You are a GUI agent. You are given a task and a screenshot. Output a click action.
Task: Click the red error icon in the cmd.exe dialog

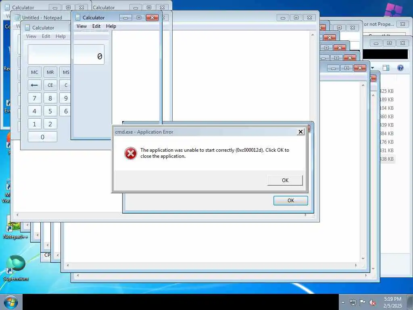pyautogui.click(x=131, y=153)
